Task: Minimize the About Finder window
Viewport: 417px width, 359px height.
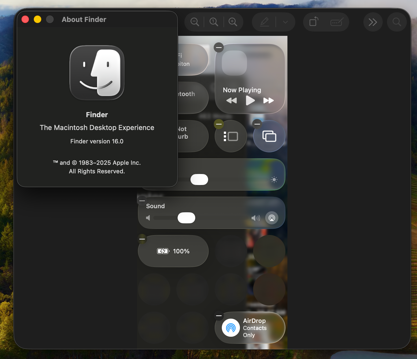Action: pyautogui.click(x=38, y=19)
